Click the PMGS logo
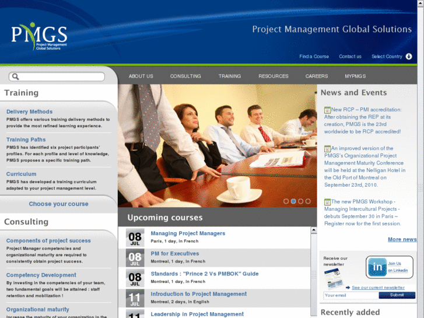424x318 pixels. coord(39,36)
